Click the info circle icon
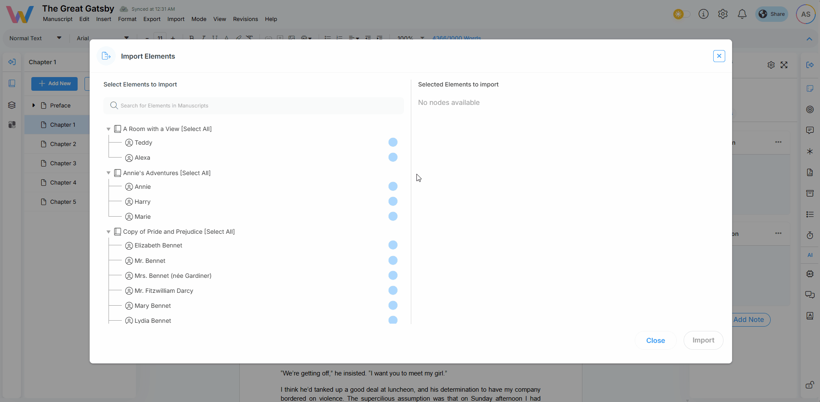The height and width of the screenshot is (402, 820). [x=703, y=14]
